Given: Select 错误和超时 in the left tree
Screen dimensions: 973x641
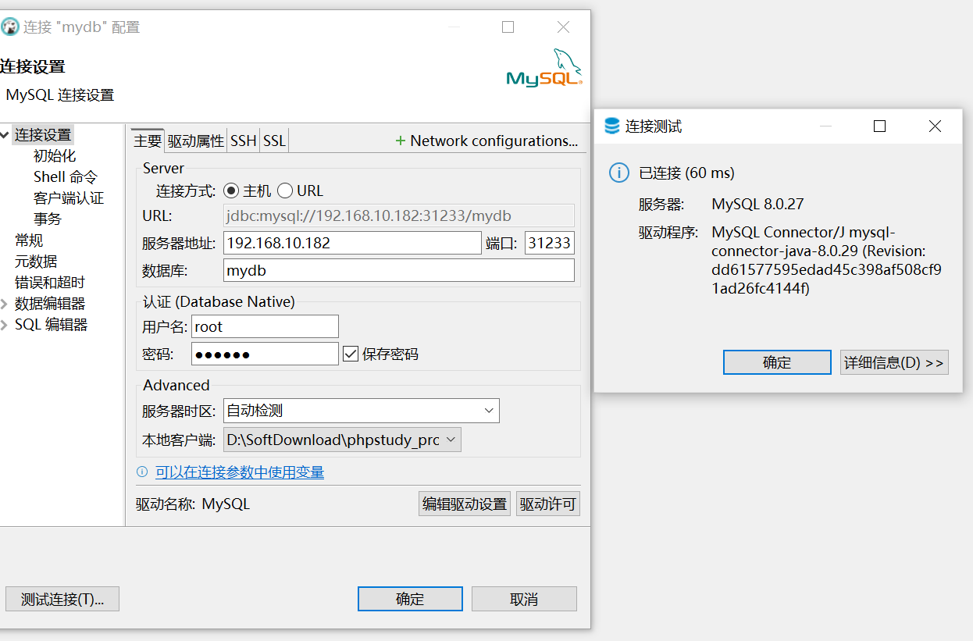Looking at the screenshot, I should [50, 283].
